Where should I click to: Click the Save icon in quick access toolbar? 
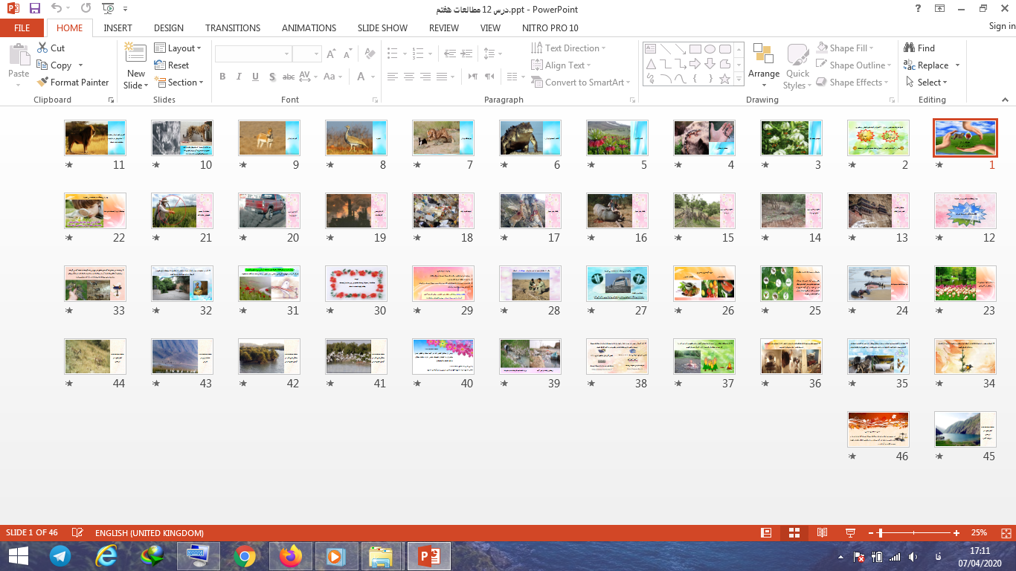[x=35, y=9]
